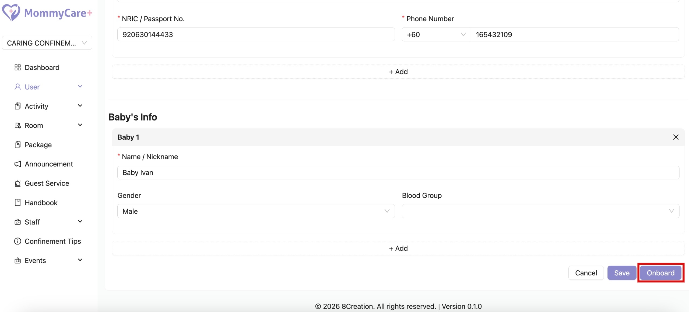Click the User person icon
This screenshot has width=689, height=312.
point(17,87)
